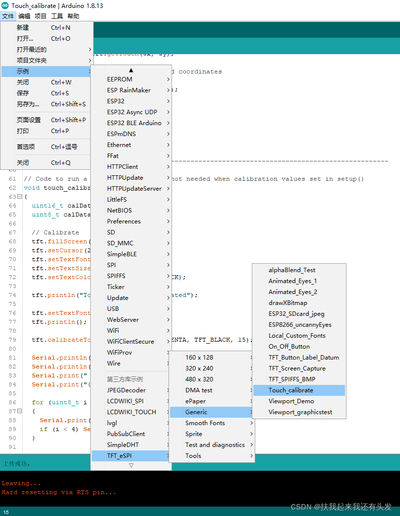
Task: Choose 打开... menu entry
Action: click(x=46, y=39)
